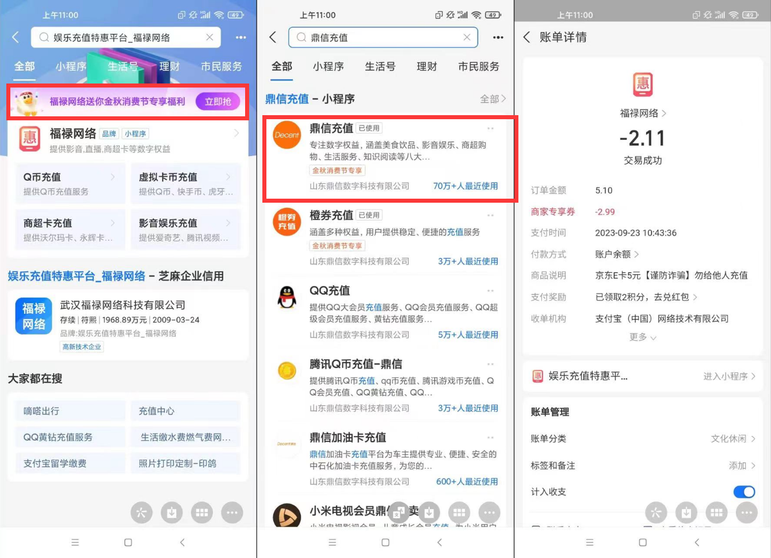Search suggestion 充值中心
771x558 pixels.
(186, 411)
